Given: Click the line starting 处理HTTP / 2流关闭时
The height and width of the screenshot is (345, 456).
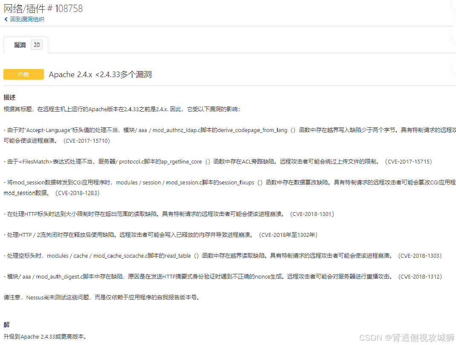Looking at the screenshot, I should click(x=161, y=235).
